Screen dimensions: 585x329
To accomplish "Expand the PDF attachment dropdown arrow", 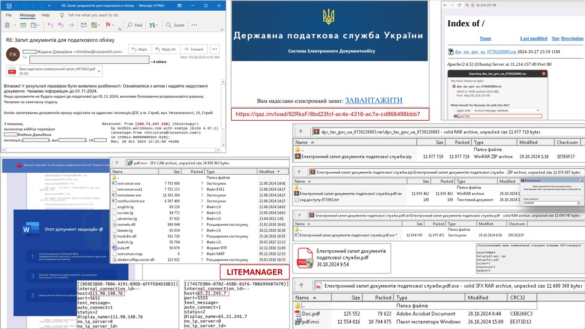I will pos(99,71).
